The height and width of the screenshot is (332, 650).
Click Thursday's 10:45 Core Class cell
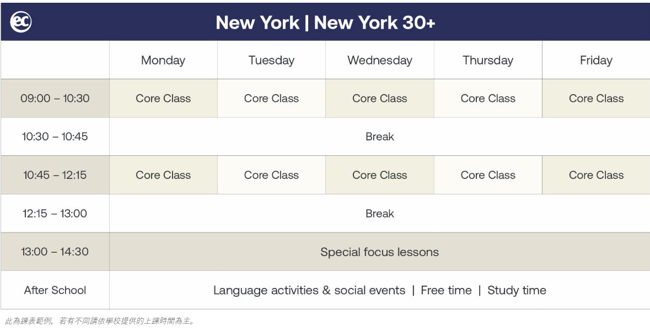coord(488,175)
